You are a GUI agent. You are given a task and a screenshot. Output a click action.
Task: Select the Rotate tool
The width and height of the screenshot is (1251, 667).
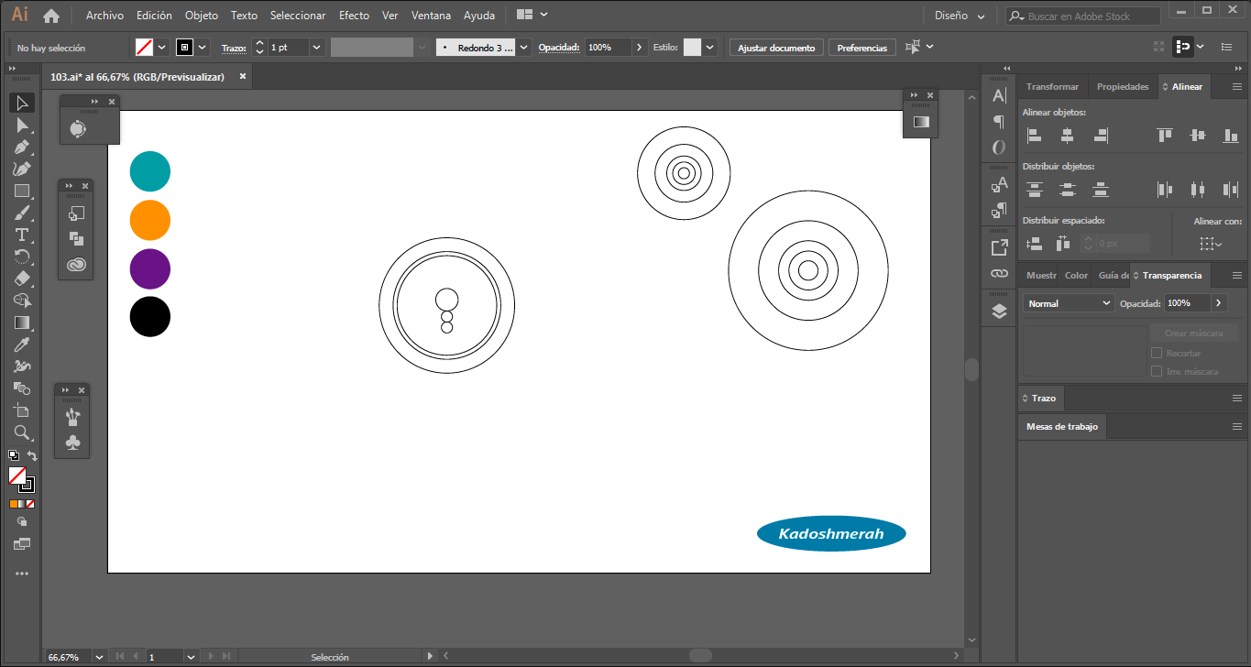[22, 257]
